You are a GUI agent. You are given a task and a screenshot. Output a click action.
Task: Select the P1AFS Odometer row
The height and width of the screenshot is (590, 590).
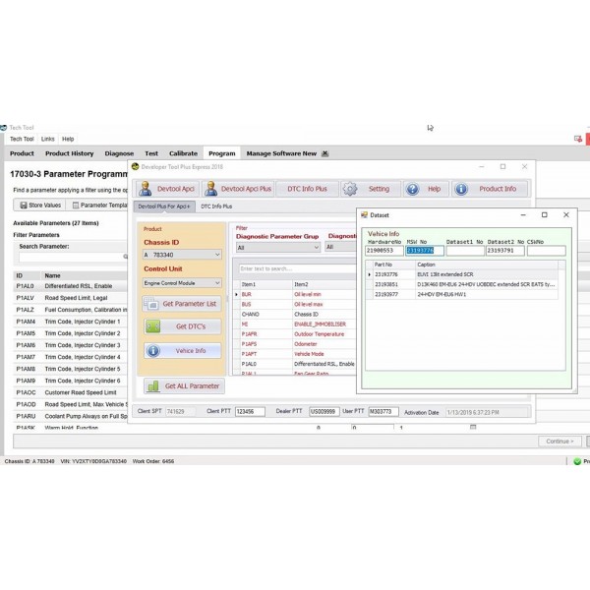click(x=294, y=344)
